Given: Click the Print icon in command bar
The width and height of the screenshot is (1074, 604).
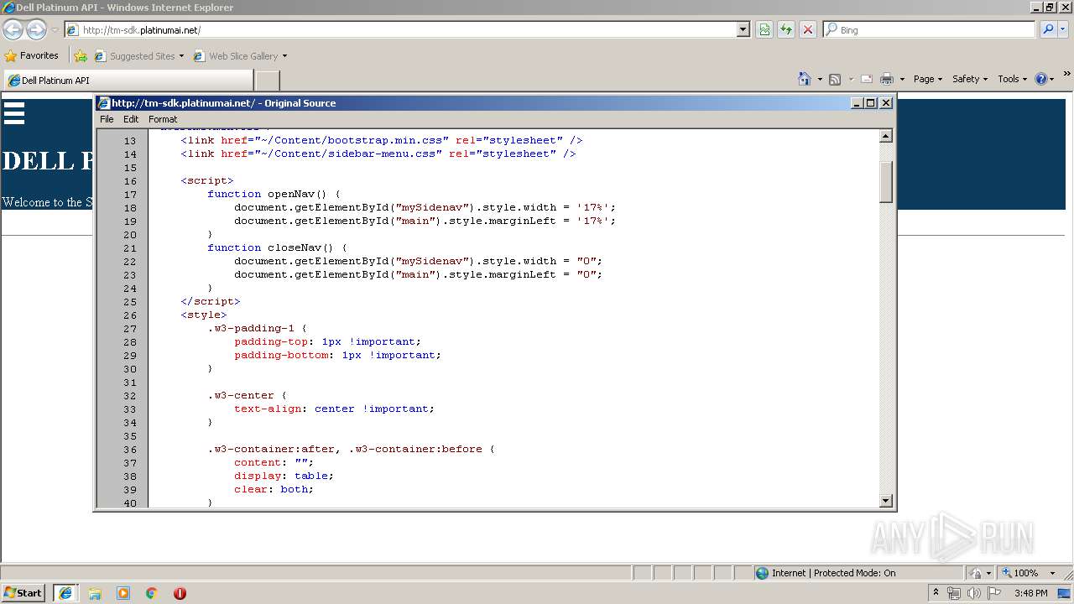Looking at the screenshot, I should (887, 79).
